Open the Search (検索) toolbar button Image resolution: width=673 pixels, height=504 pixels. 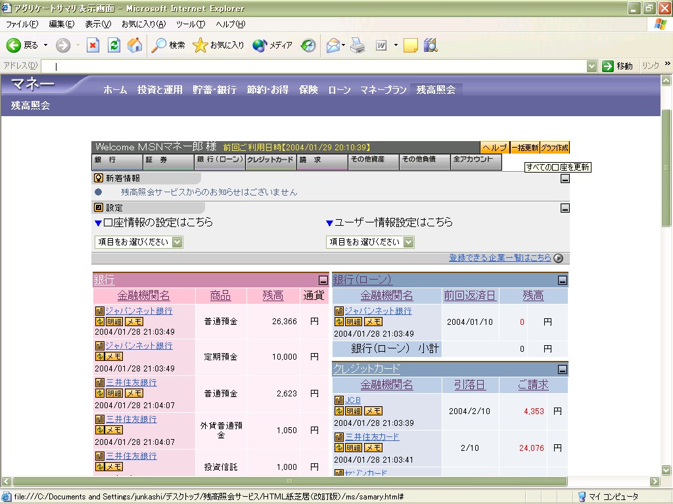168,45
